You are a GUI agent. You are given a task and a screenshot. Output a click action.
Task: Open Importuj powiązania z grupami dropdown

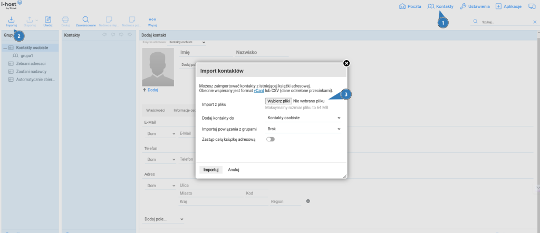pyautogui.click(x=303, y=129)
